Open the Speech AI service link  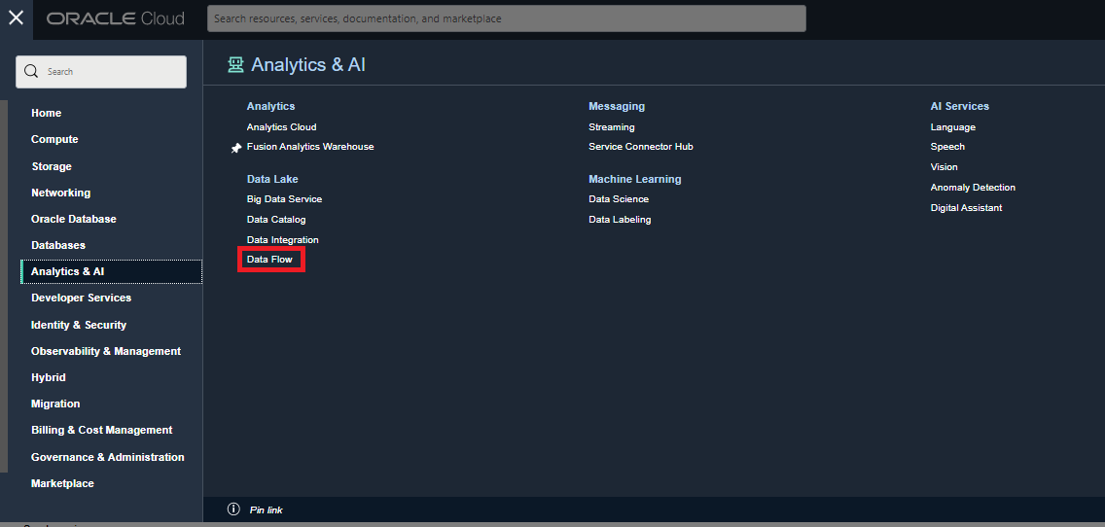click(x=947, y=147)
